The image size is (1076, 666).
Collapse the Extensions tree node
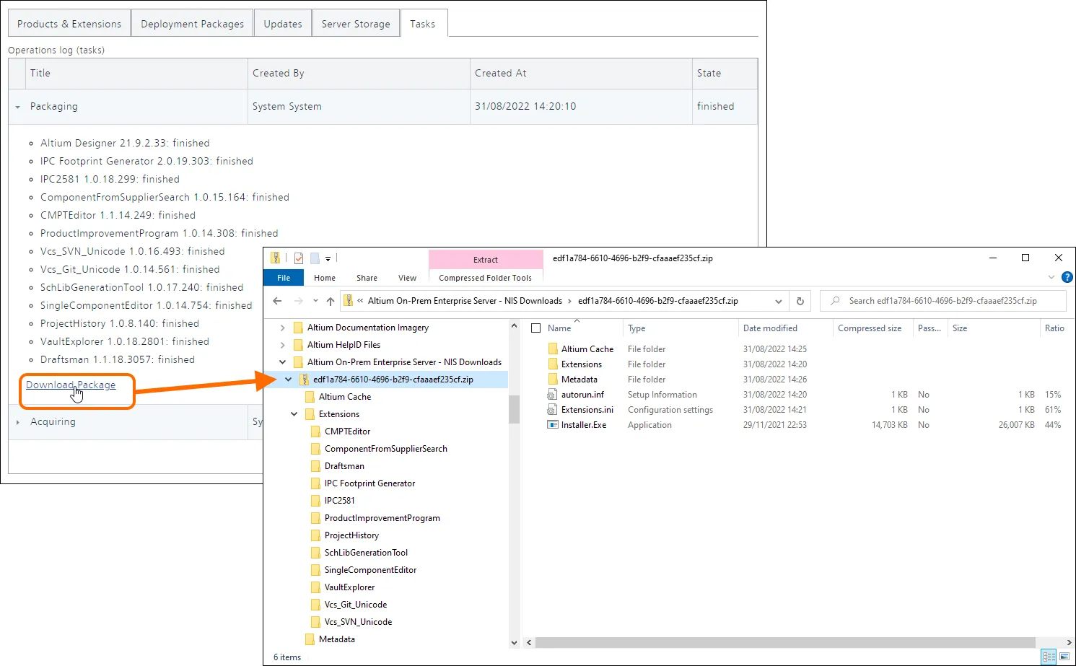tap(294, 414)
